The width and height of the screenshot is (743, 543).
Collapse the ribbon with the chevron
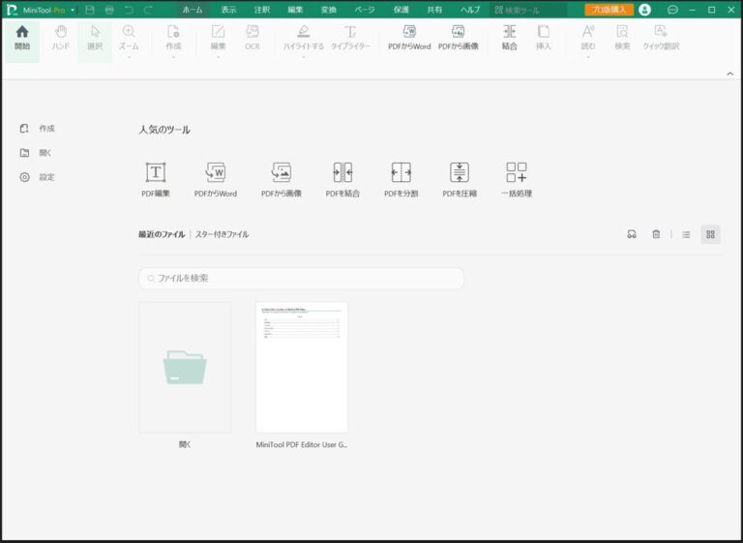(x=729, y=74)
